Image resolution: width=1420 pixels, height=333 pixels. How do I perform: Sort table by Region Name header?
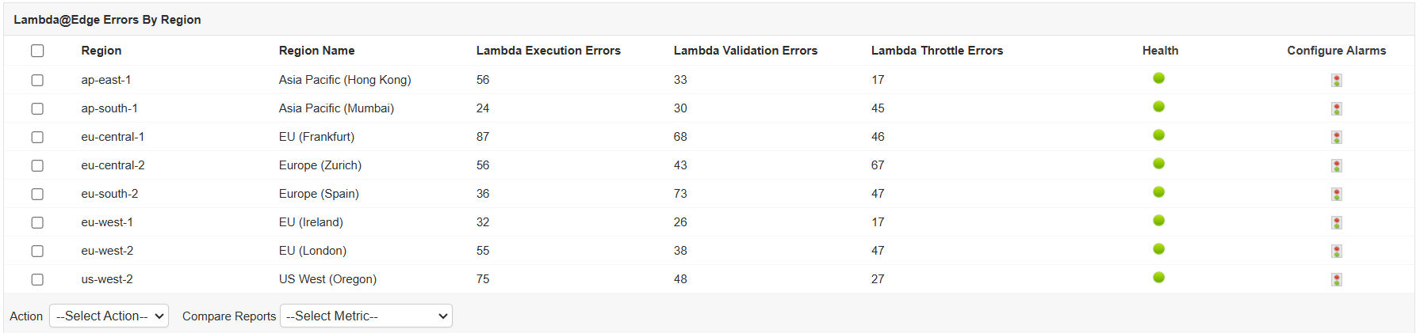tap(316, 51)
